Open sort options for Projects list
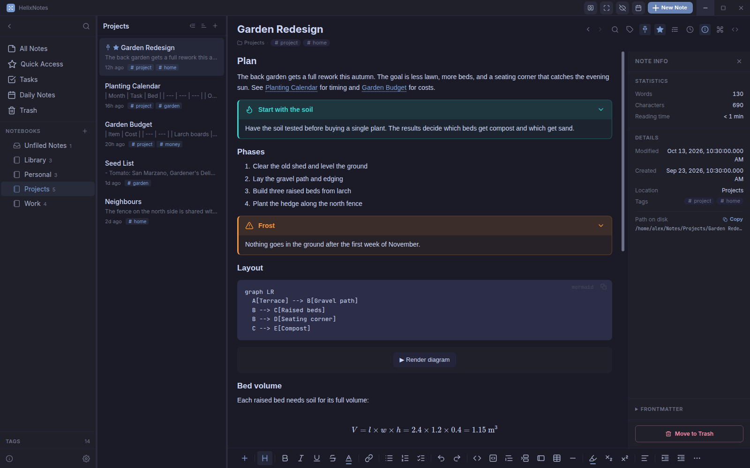This screenshot has width=750, height=468. coord(203,26)
